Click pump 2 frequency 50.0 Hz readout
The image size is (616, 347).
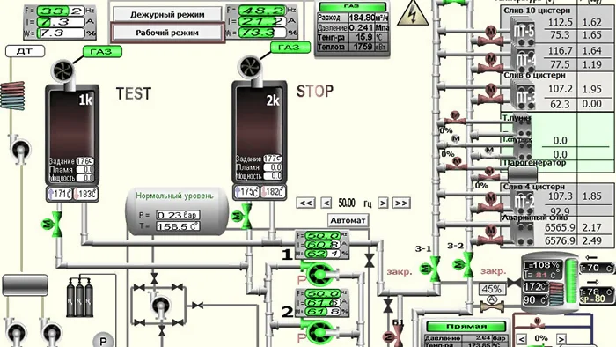tap(322, 294)
